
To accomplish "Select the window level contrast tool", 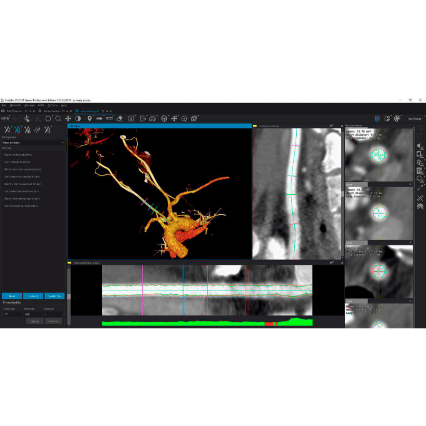I will (78, 119).
